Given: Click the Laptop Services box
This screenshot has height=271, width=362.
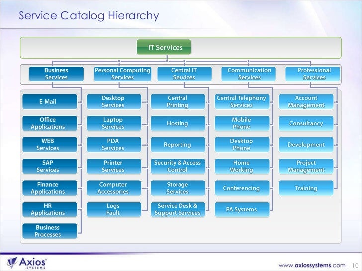Looking at the screenshot, I should tap(114, 123).
